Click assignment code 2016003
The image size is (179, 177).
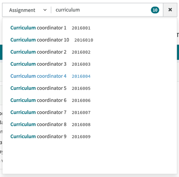click(x=81, y=64)
